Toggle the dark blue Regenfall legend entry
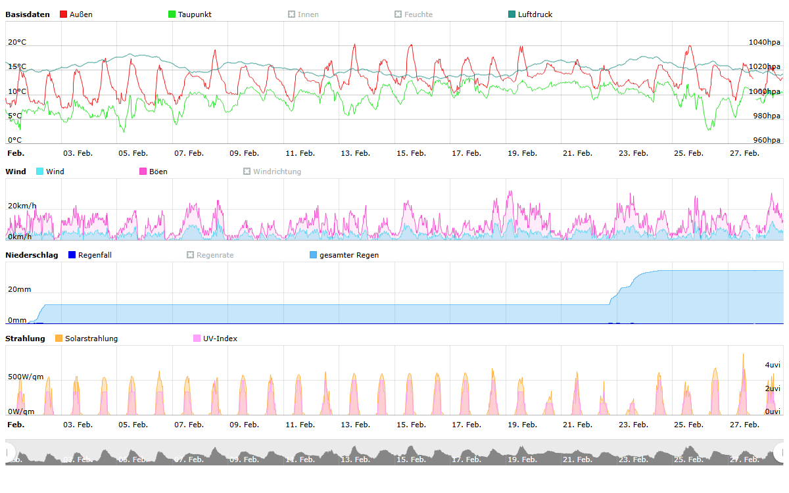Screen dimensions: 789x493 coord(72,255)
